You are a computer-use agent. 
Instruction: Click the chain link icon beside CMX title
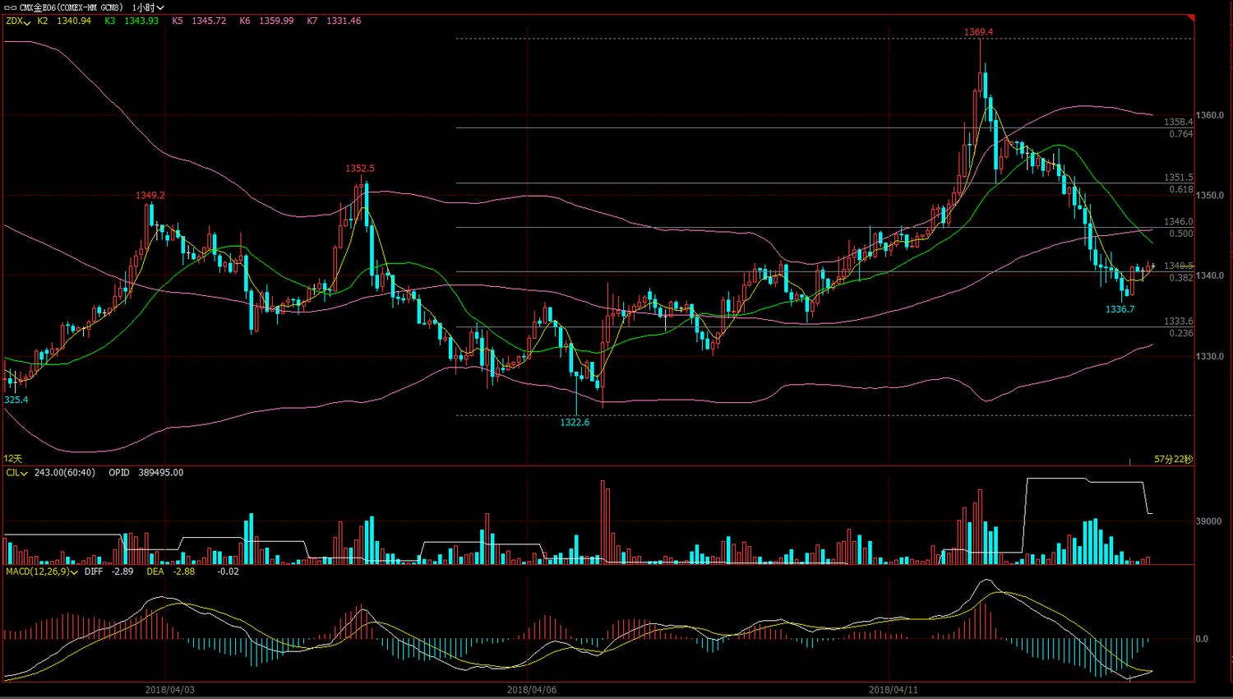coord(11,7)
